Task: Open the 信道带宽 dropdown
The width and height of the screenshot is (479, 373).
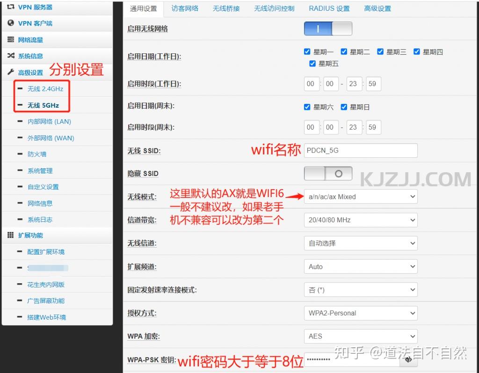Action: (360, 220)
